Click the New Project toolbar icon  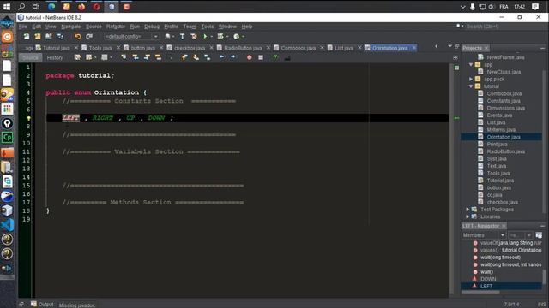38,36
